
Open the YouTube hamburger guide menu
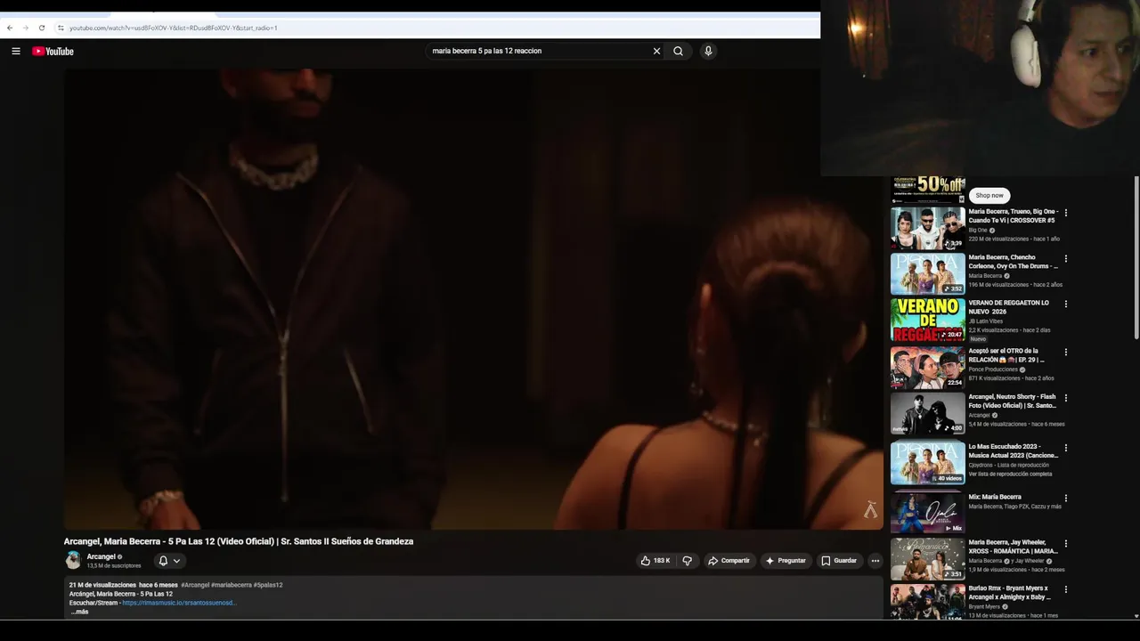(16, 51)
